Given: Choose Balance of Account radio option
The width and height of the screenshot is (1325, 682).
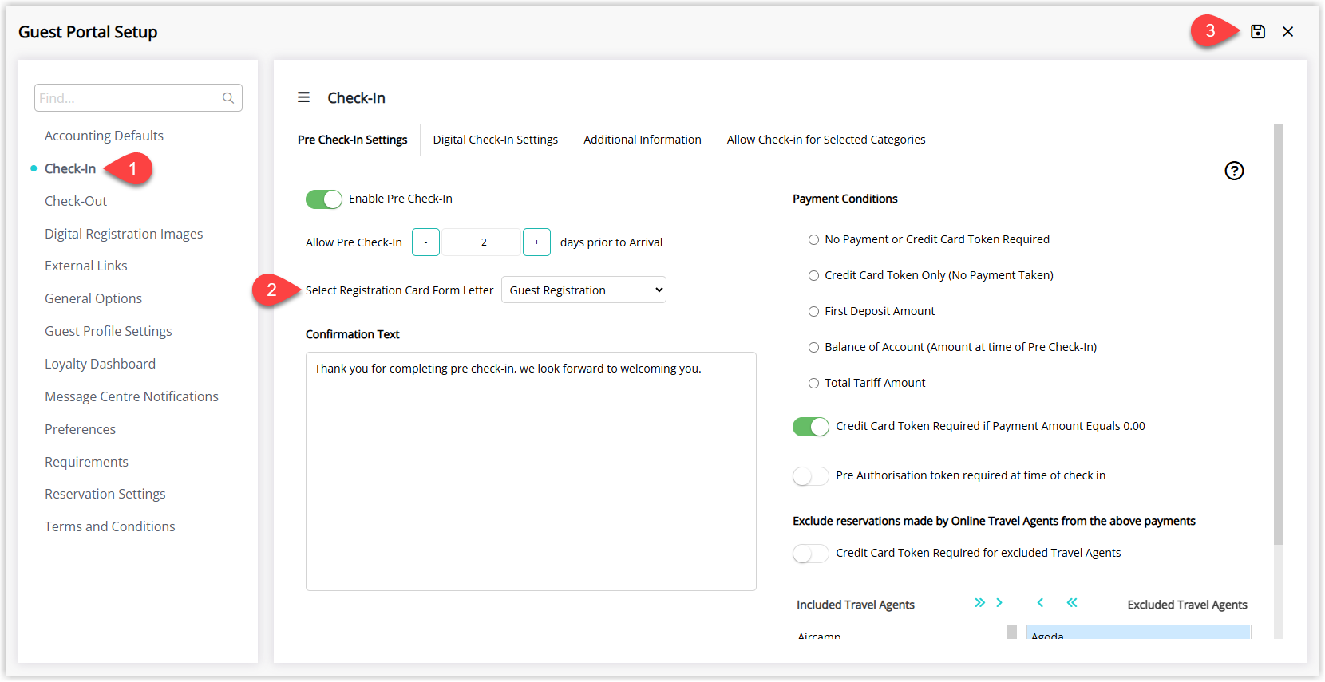Looking at the screenshot, I should (x=814, y=347).
